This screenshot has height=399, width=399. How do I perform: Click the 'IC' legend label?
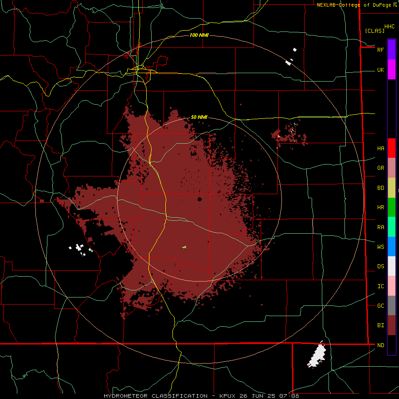click(380, 286)
